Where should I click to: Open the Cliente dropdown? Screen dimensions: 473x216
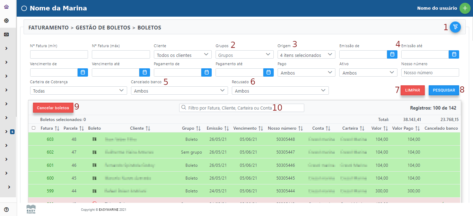click(x=182, y=55)
